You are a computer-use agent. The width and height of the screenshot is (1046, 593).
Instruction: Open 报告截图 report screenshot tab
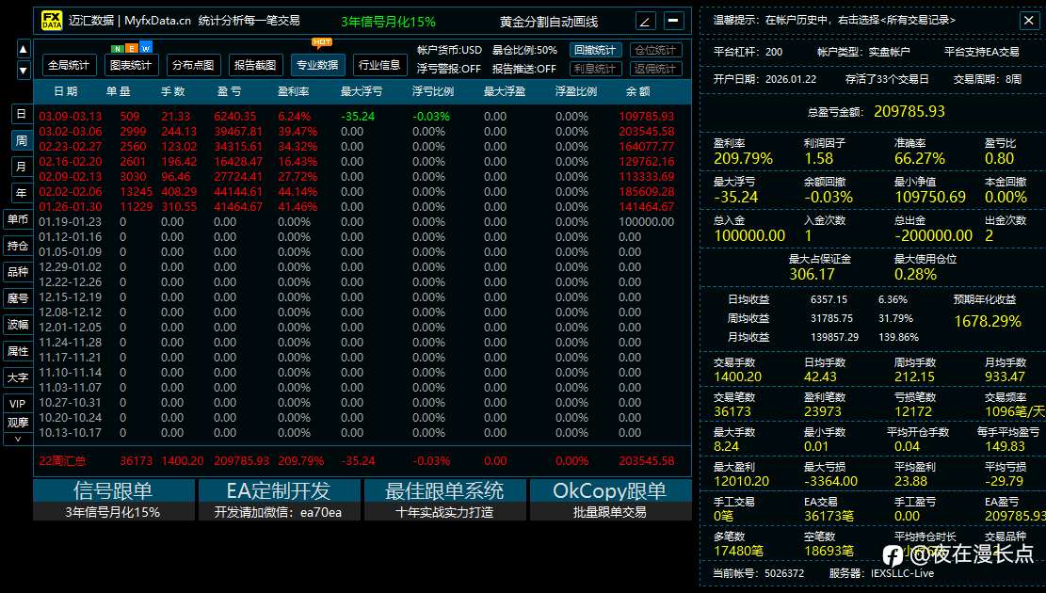pyautogui.click(x=255, y=65)
